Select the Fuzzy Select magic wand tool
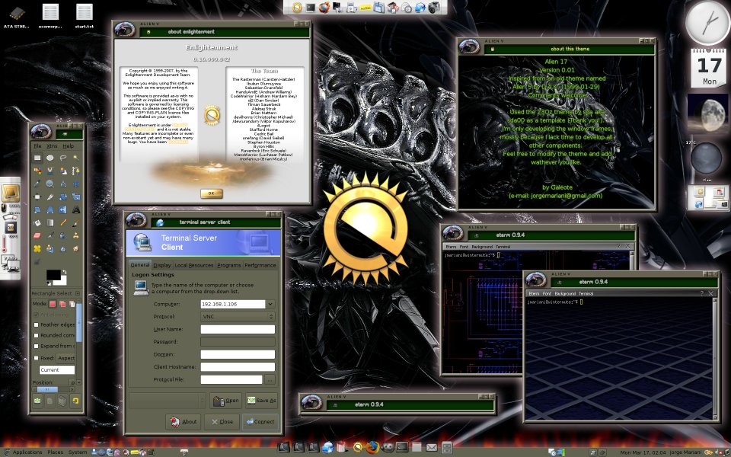Image resolution: width=731 pixels, height=457 pixels. 76,158
